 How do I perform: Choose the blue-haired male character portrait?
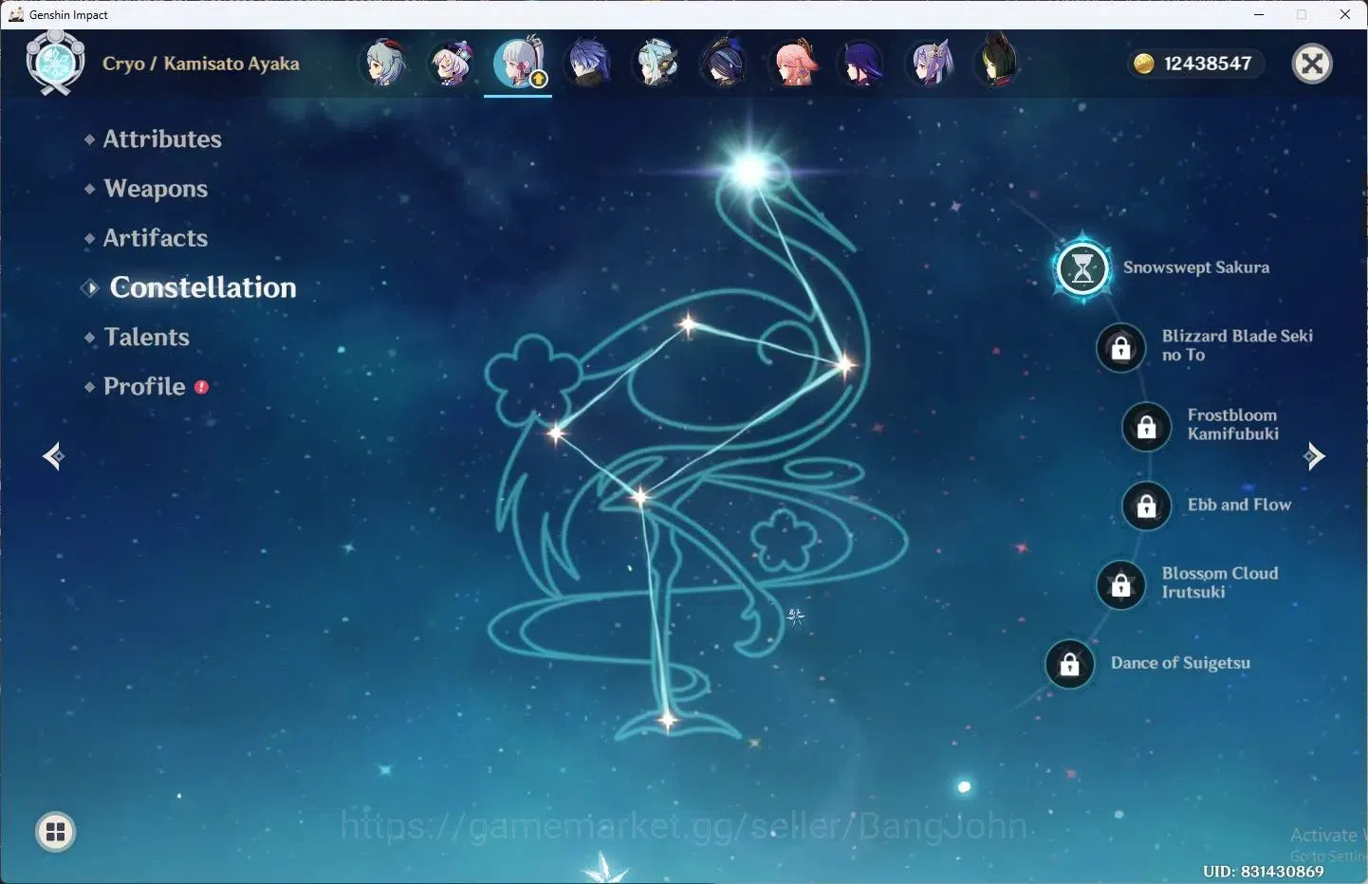(x=588, y=63)
